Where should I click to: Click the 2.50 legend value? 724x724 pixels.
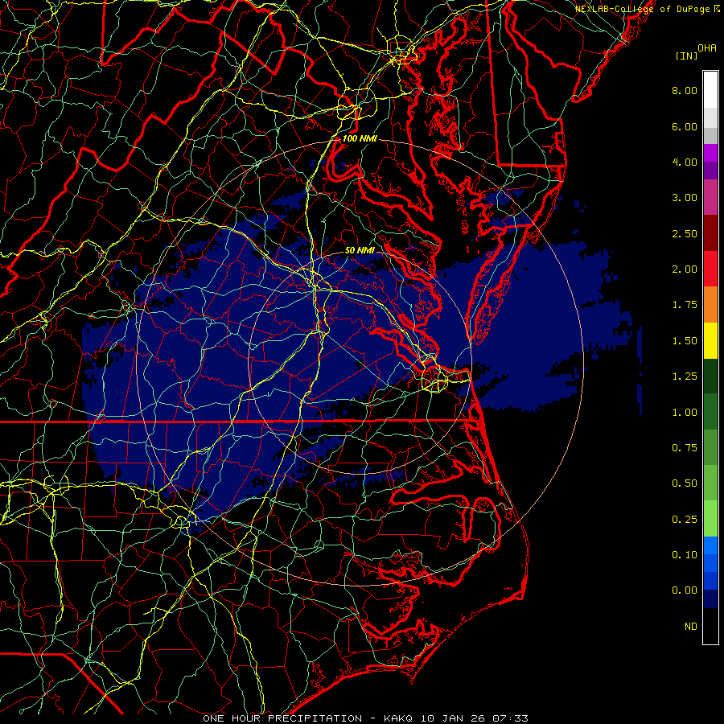pyautogui.click(x=685, y=233)
